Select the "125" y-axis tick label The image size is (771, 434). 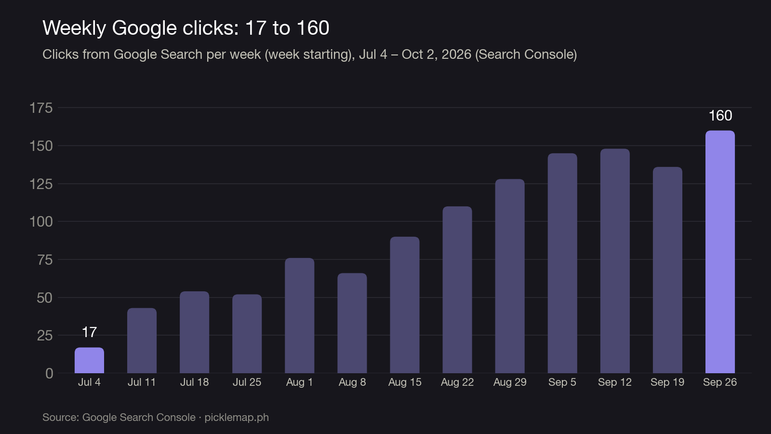tap(41, 184)
